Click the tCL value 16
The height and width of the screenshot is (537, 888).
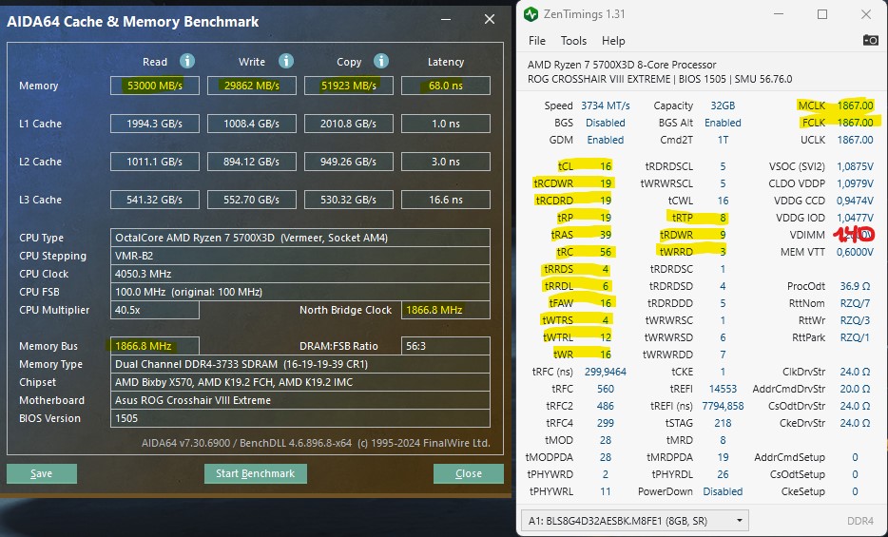coord(606,166)
